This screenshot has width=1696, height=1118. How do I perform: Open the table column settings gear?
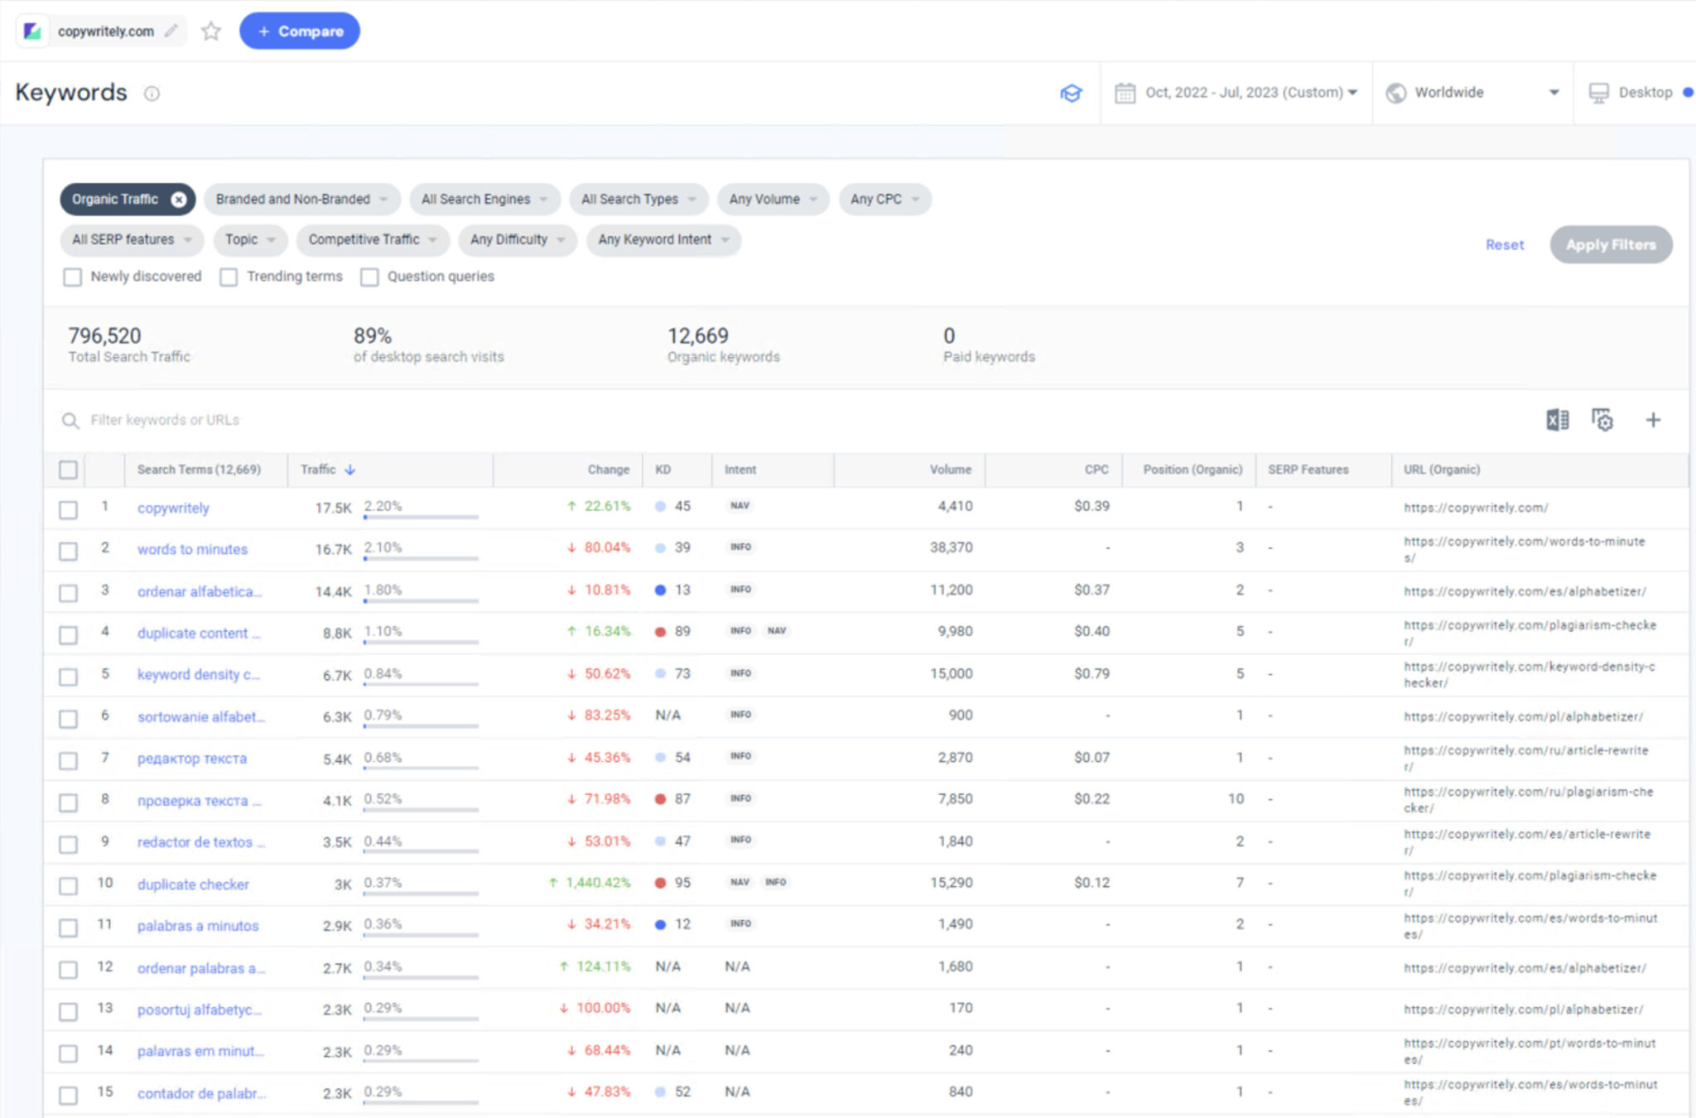tap(1603, 420)
